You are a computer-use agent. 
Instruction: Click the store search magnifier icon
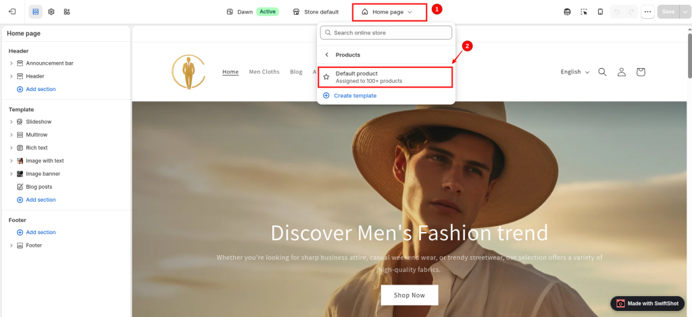point(602,71)
